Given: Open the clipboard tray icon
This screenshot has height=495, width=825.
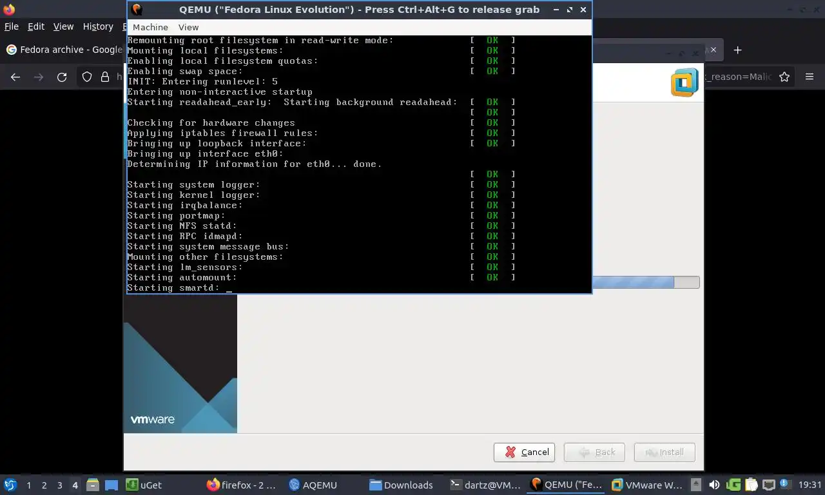Looking at the screenshot, I should click(752, 485).
